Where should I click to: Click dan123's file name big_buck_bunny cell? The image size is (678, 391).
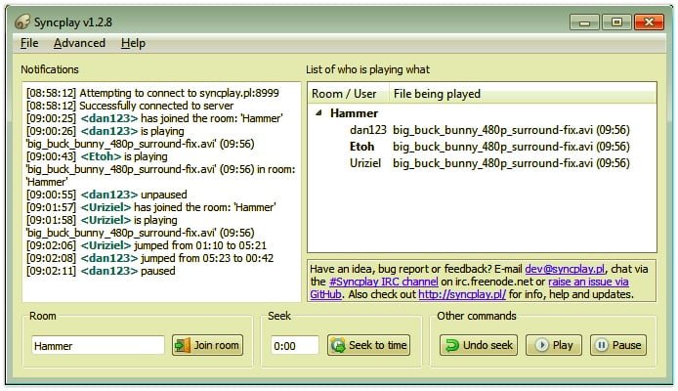coord(511,130)
